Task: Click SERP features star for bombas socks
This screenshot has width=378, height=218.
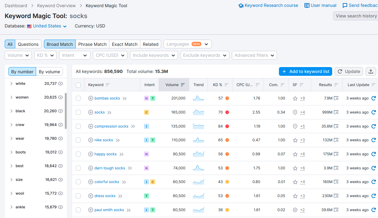Action: [x=295, y=98]
